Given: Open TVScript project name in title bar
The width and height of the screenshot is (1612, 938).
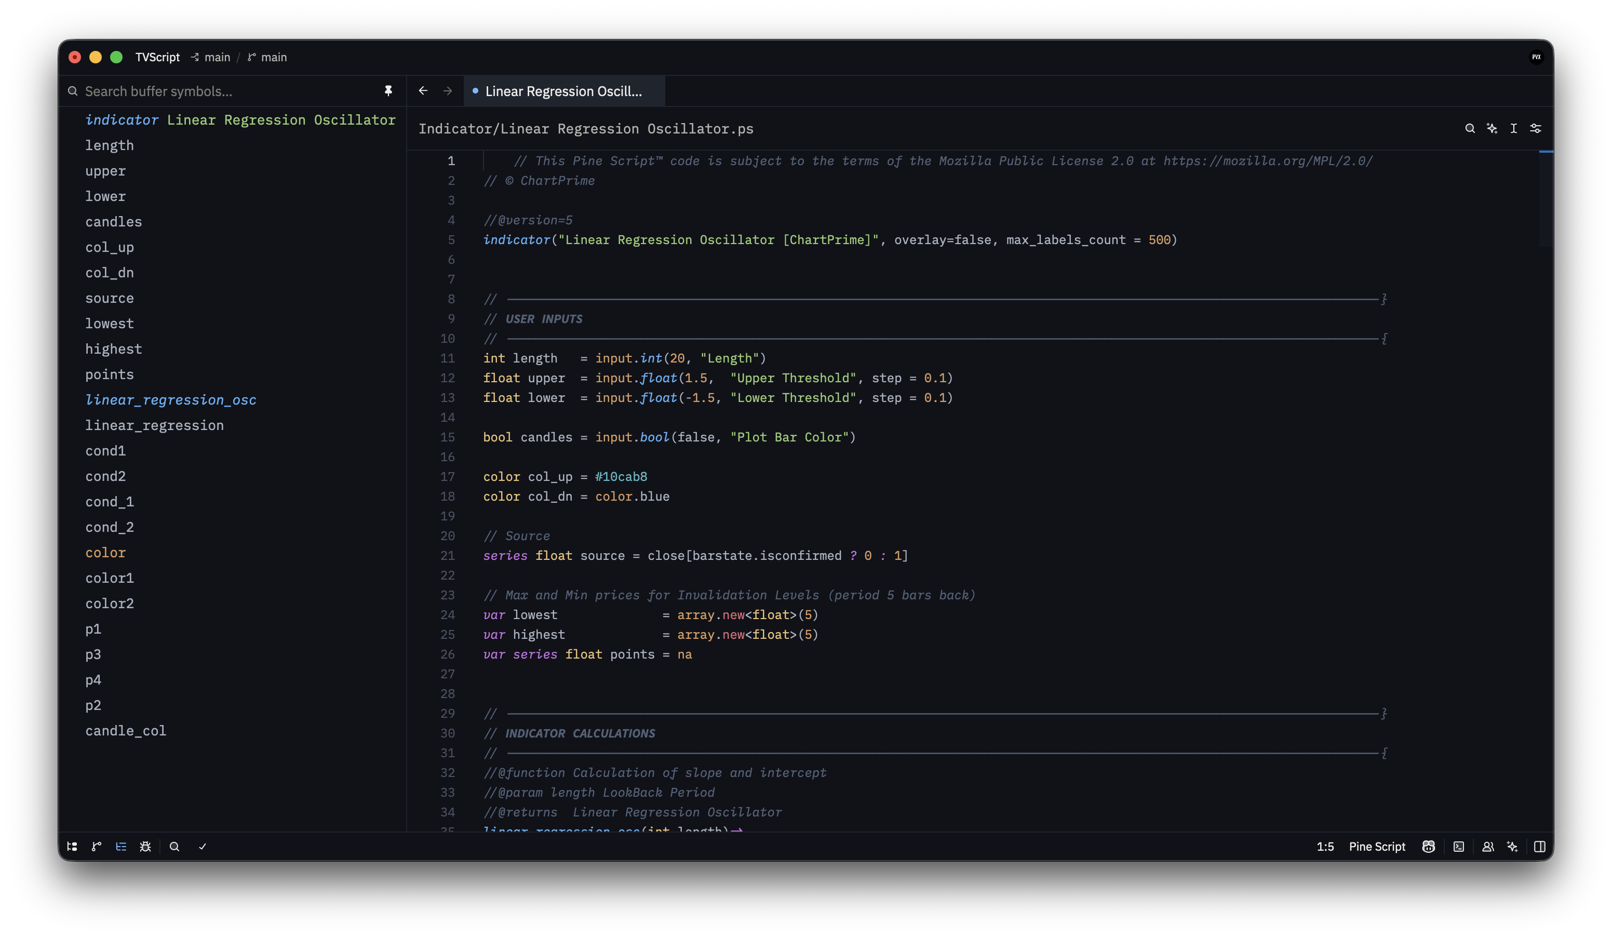Looking at the screenshot, I should coord(157,57).
